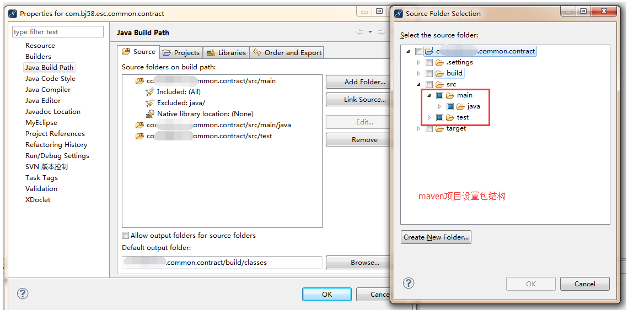Open Run/Debug Settings page
This screenshot has height=310, width=628.
coord(57,156)
